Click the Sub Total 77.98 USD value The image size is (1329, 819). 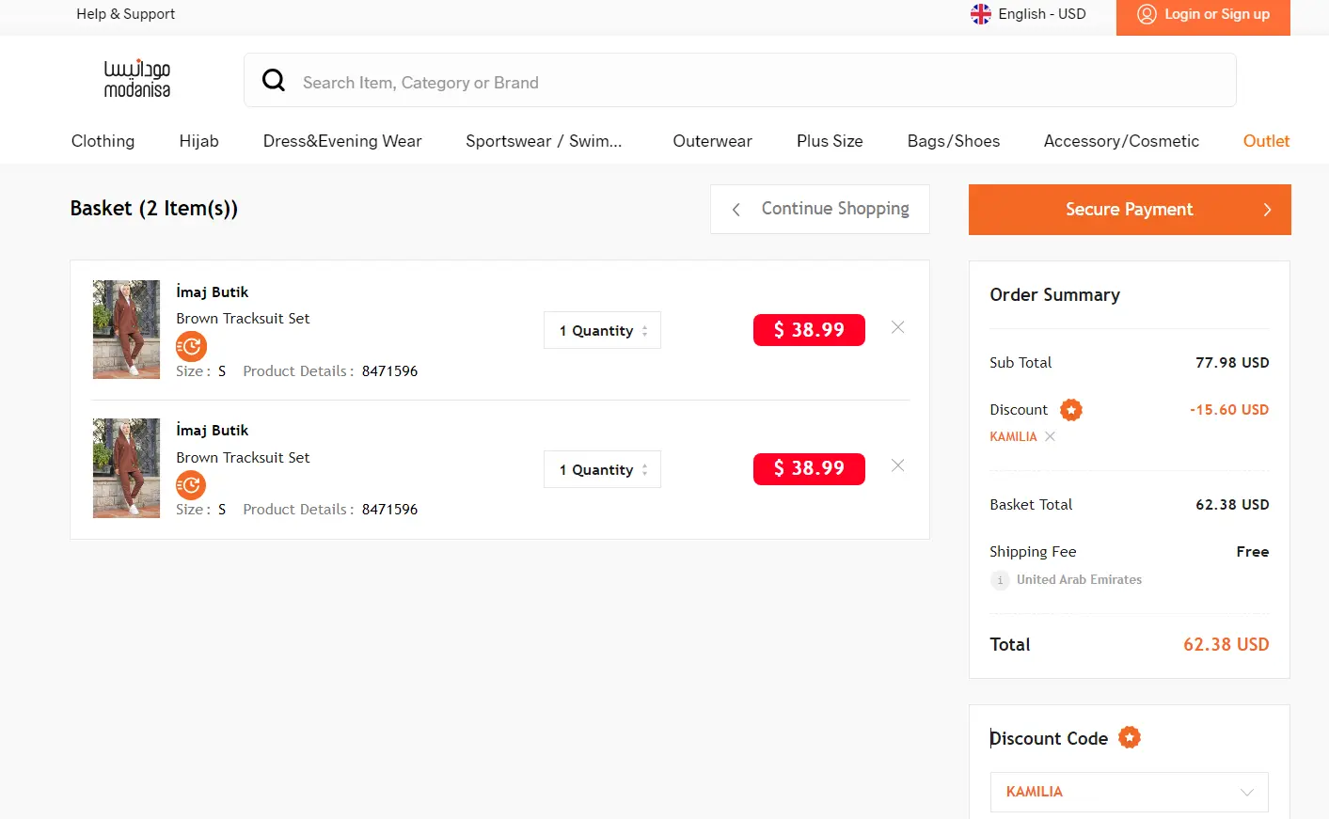1232,363
